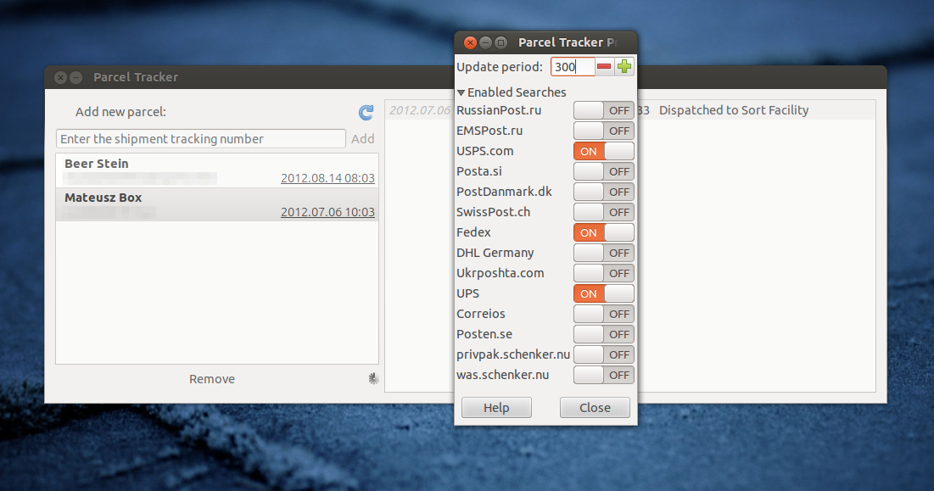Click the Add button

point(363,138)
